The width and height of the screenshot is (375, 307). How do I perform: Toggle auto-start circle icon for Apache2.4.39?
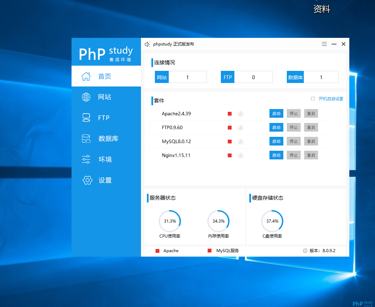pyautogui.click(x=241, y=114)
